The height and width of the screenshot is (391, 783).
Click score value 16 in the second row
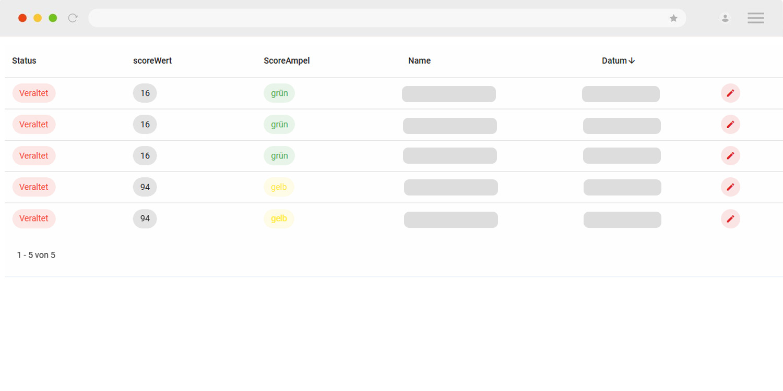145,125
